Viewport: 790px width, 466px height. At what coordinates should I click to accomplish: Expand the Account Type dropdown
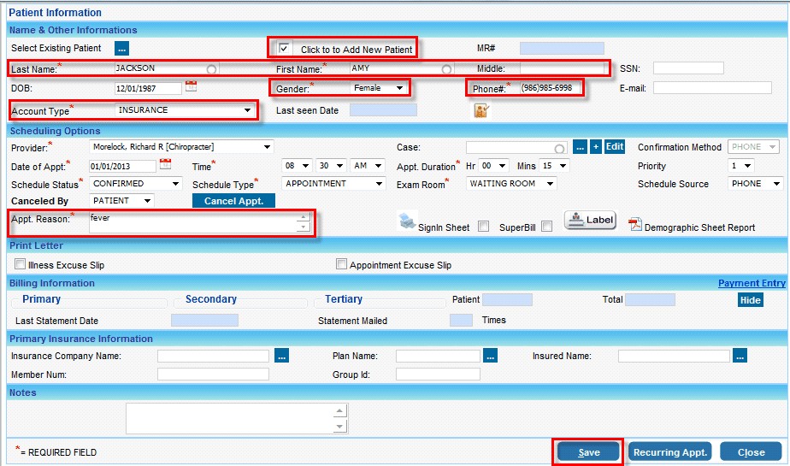point(247,110)
